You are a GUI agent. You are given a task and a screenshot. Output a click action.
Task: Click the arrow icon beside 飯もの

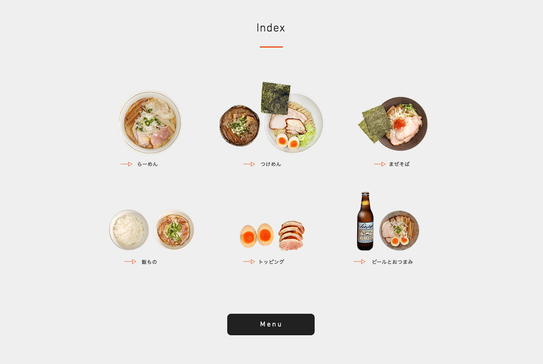(130, 262)
